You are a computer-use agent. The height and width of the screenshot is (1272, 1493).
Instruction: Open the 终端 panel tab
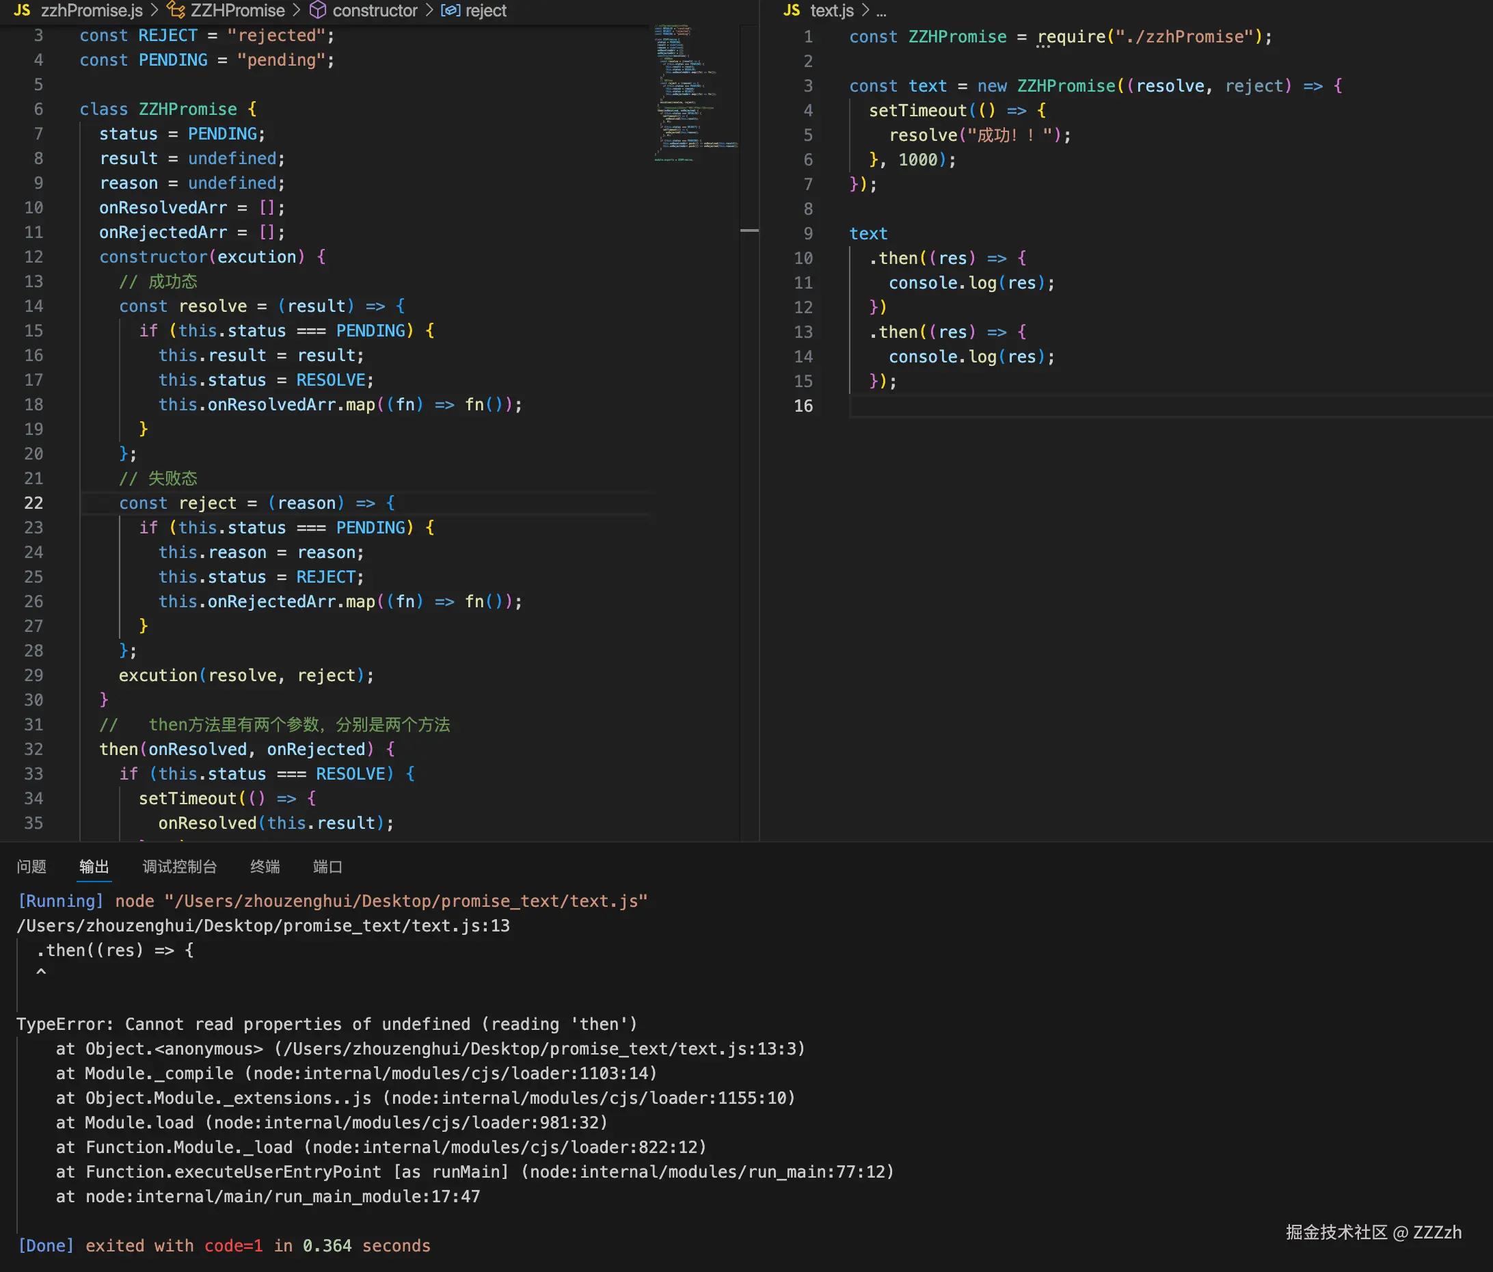(x=265, y=866)
